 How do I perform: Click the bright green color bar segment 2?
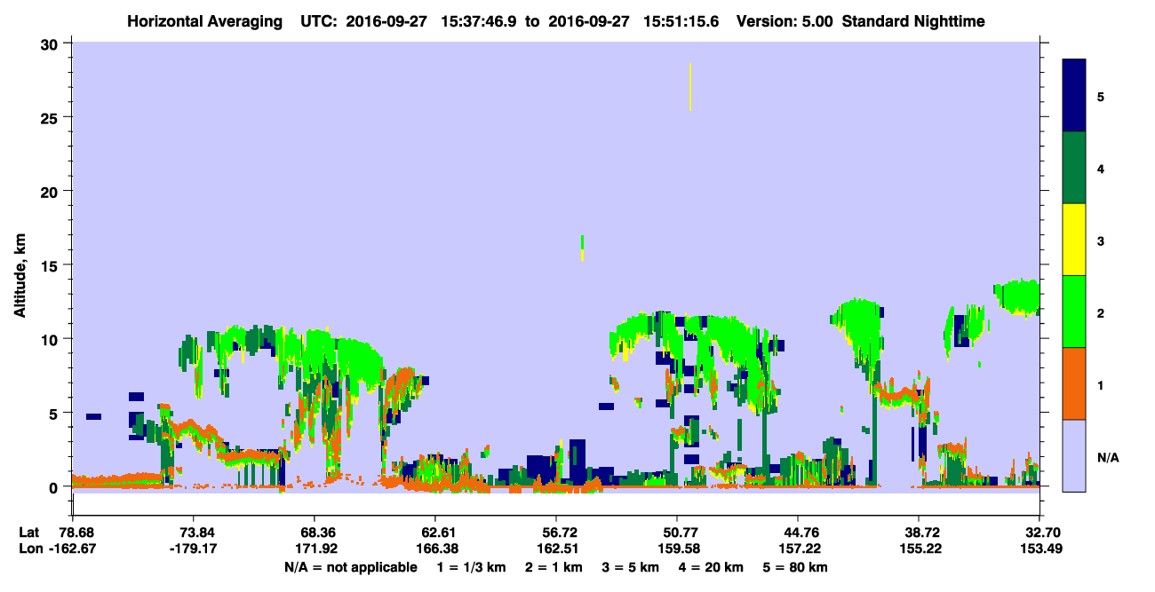[x=1074, y=312]
